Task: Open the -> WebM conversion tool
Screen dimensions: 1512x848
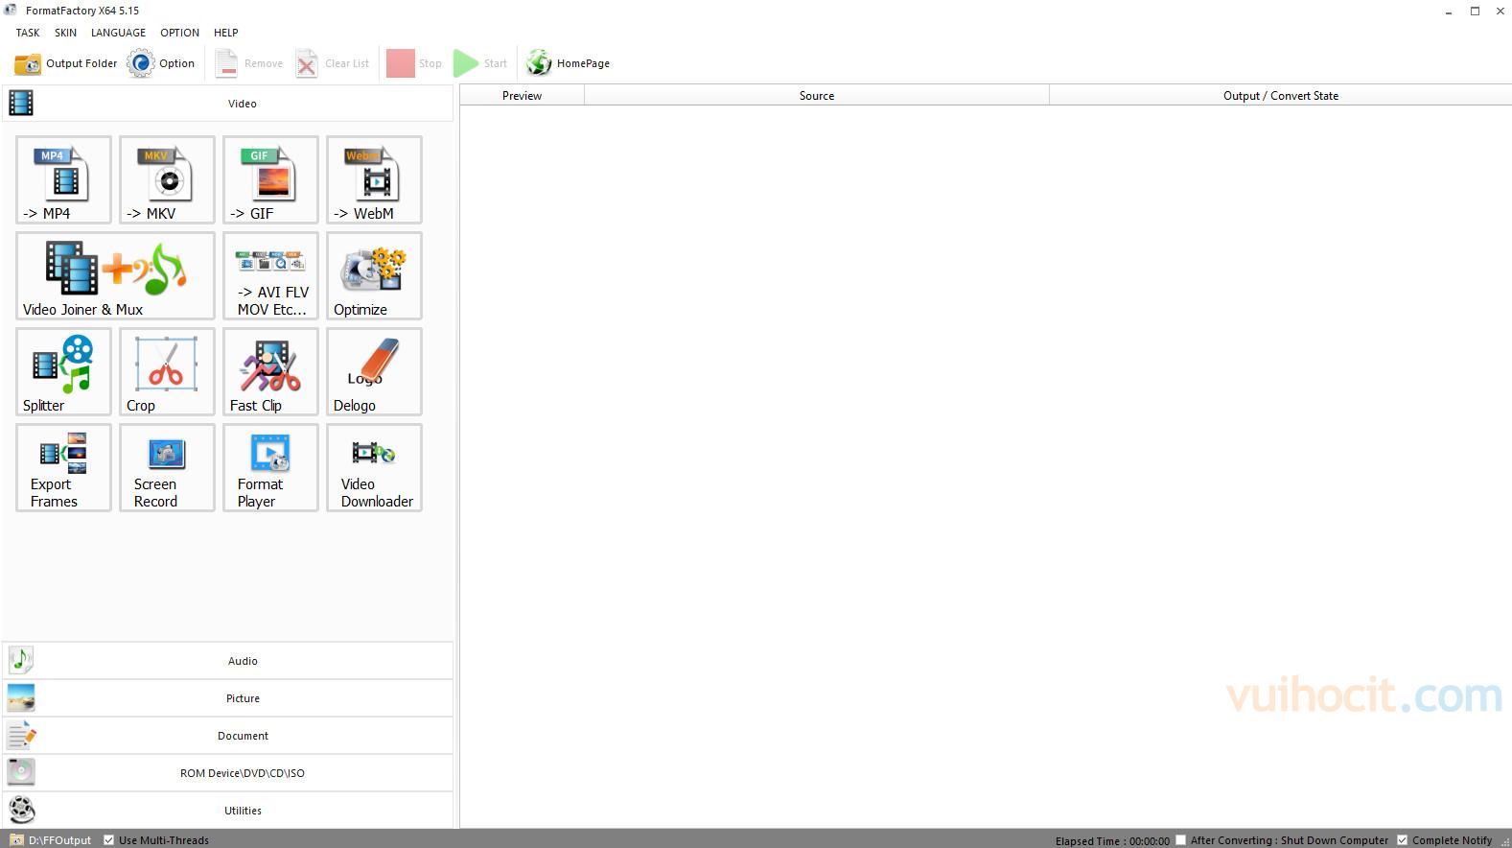Action: coord(374,179)
